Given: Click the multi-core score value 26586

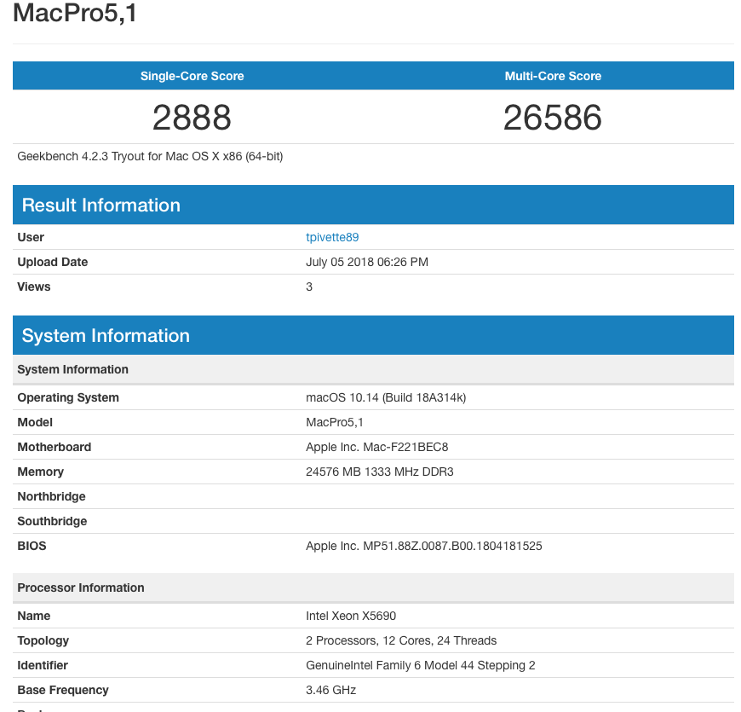Looking at the screenshot, I should pos(553,118).
